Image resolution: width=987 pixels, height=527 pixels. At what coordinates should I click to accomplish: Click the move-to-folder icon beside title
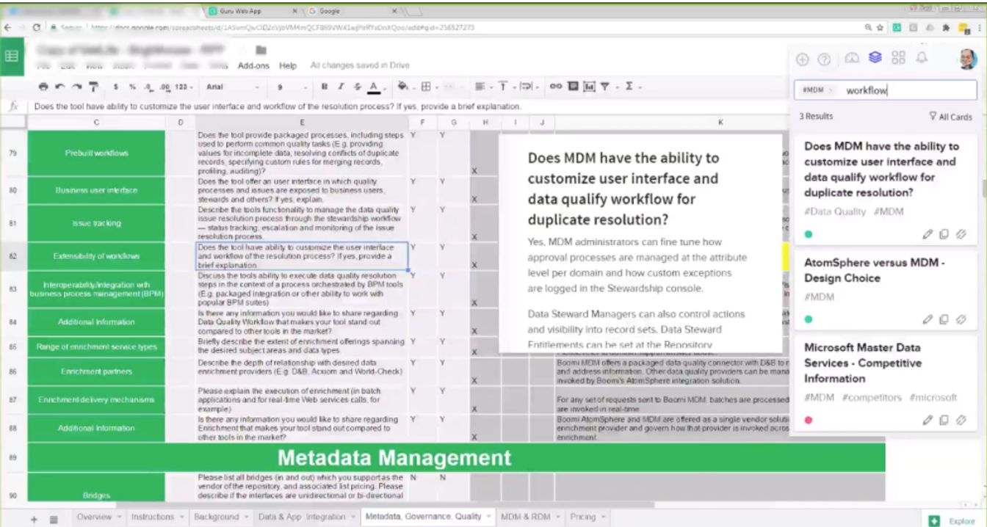click(261, 50)
